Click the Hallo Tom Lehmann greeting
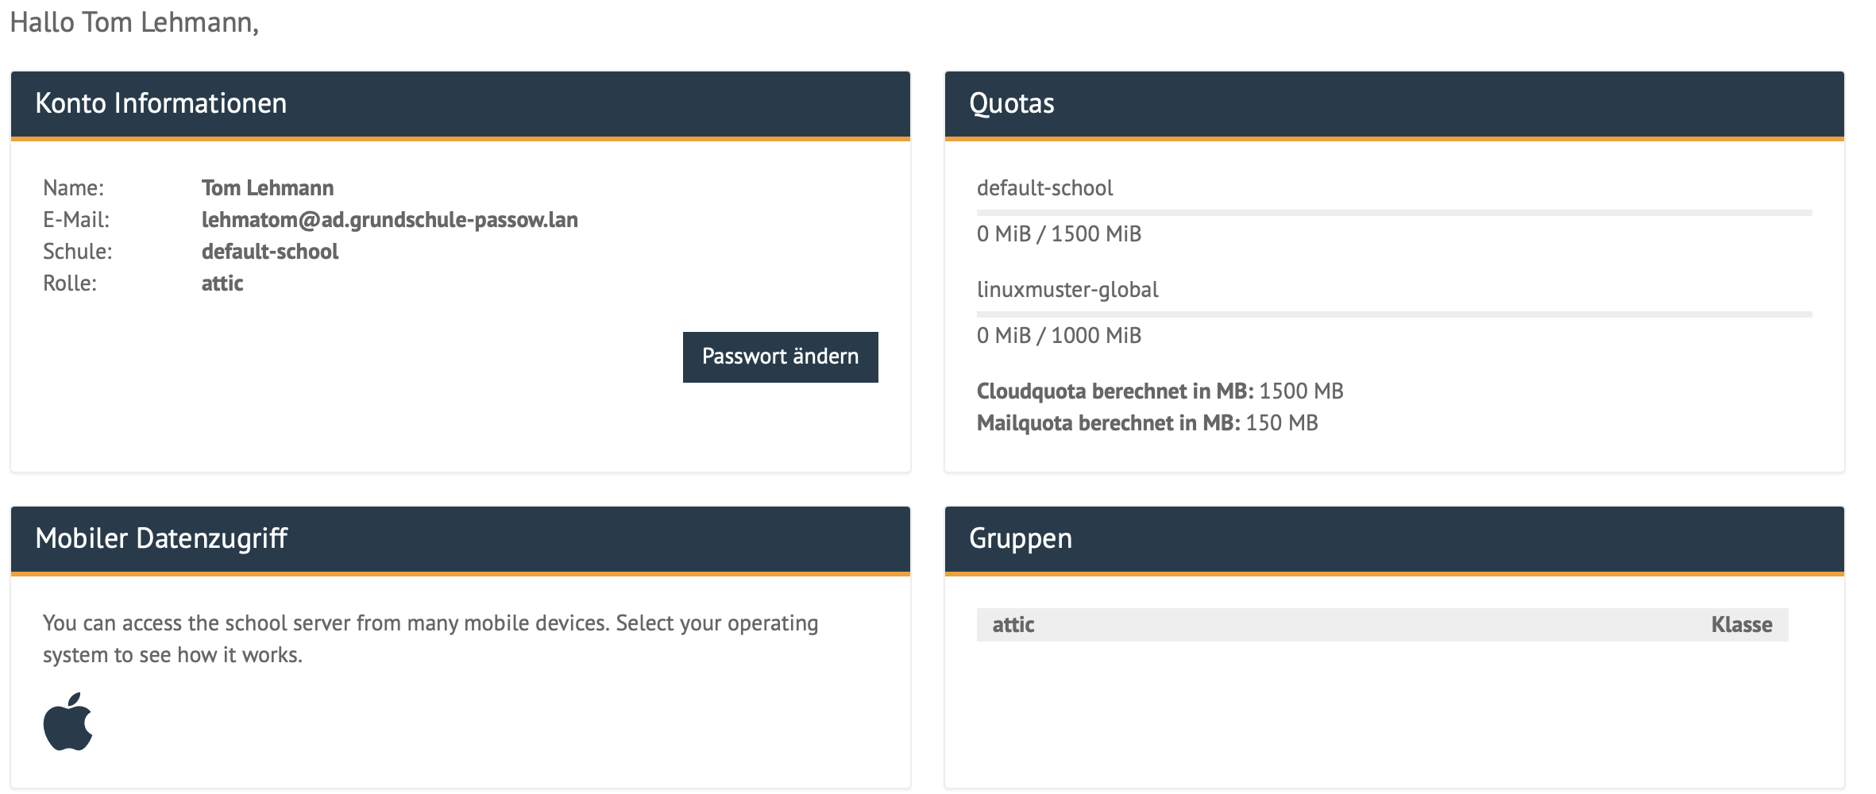Image resolution: width=1876 pixels, height=794 pixels. [x=134, y=22]
